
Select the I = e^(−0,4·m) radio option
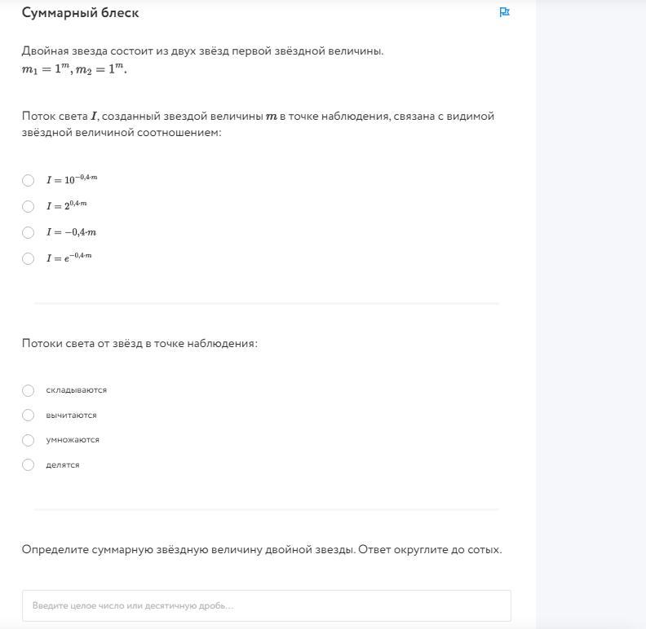click(x=29, y=258)
